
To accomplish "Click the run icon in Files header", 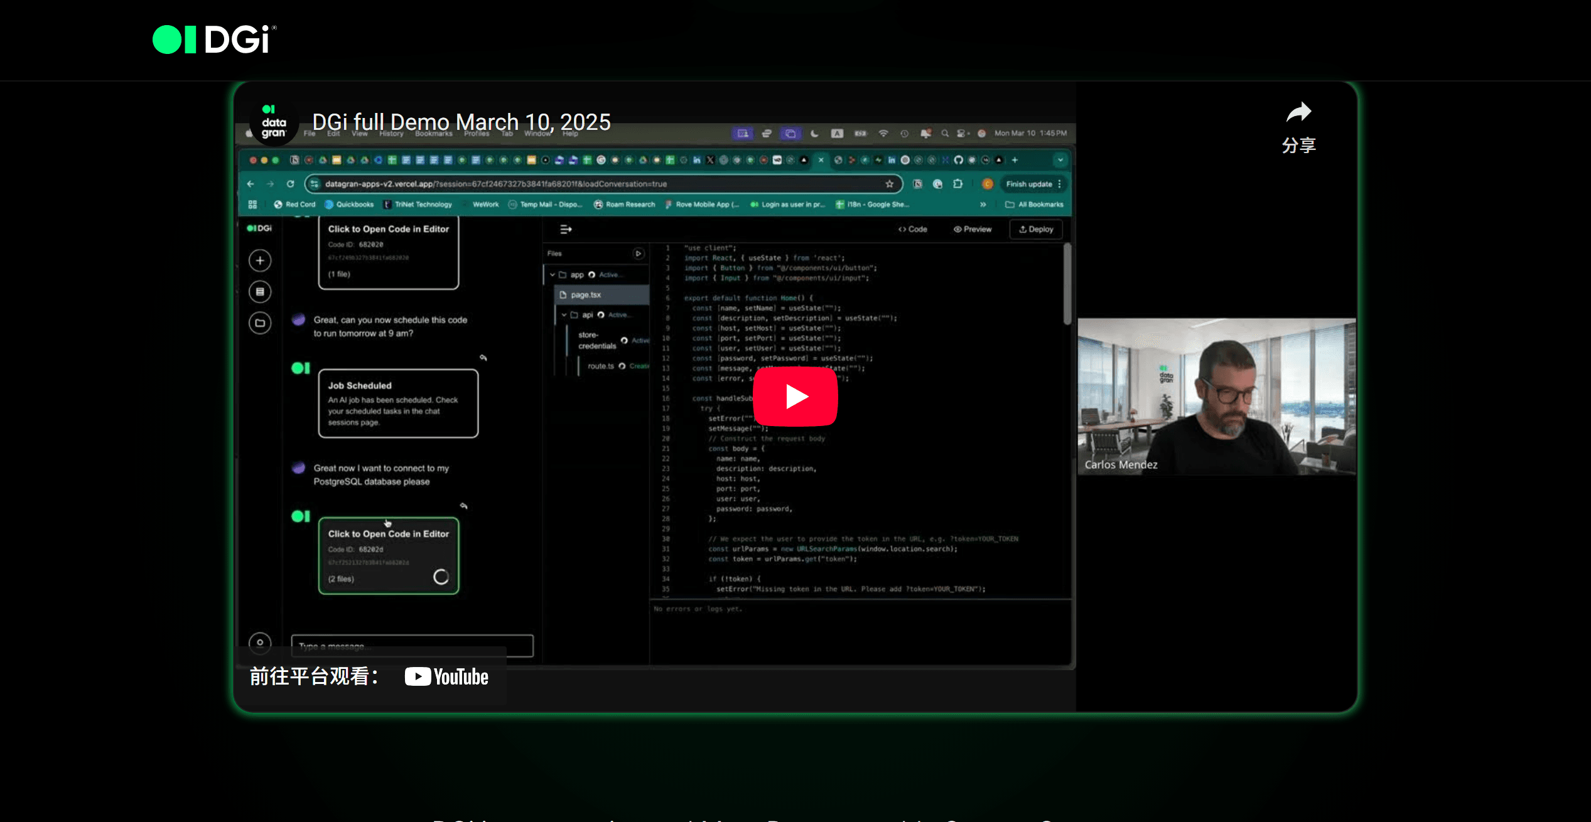I will coord(638,254).
